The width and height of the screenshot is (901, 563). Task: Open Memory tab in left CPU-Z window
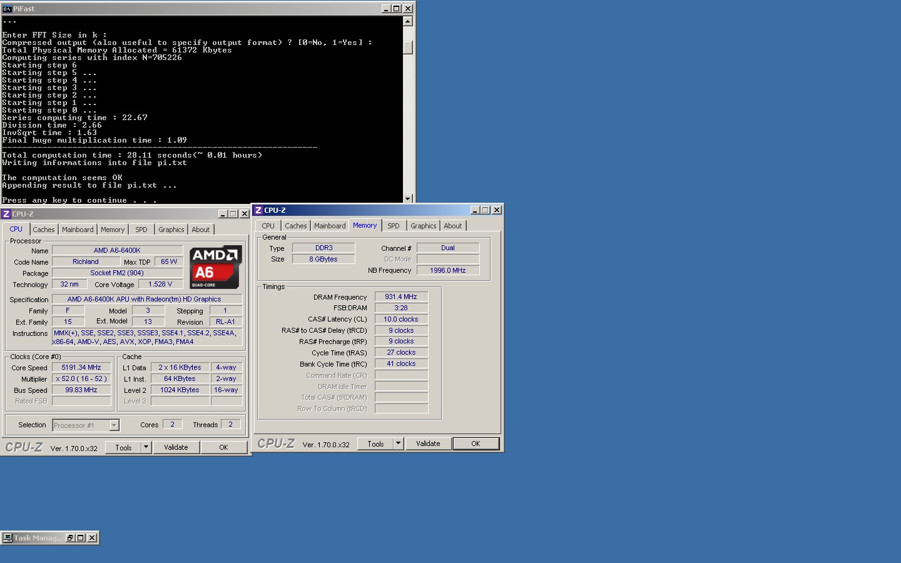tap(113, 230)
